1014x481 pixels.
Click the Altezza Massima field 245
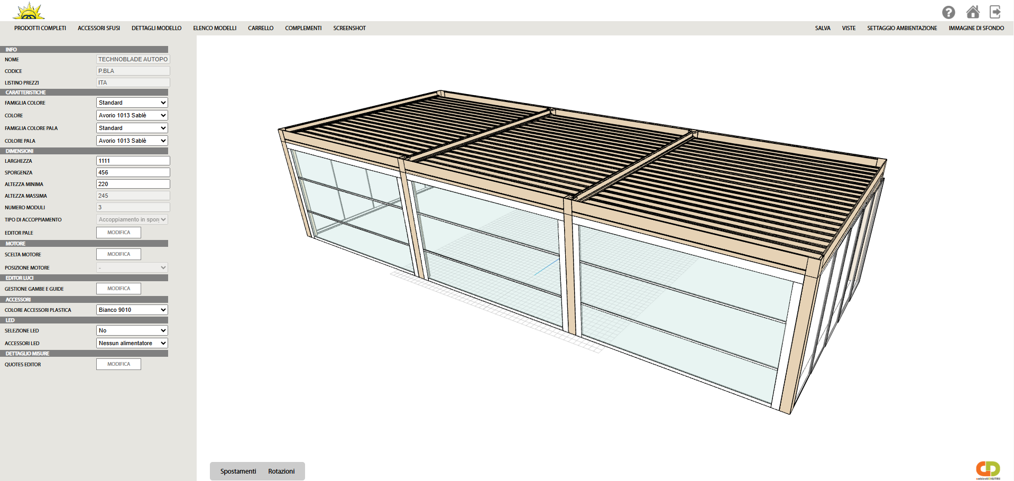point(133,196)
